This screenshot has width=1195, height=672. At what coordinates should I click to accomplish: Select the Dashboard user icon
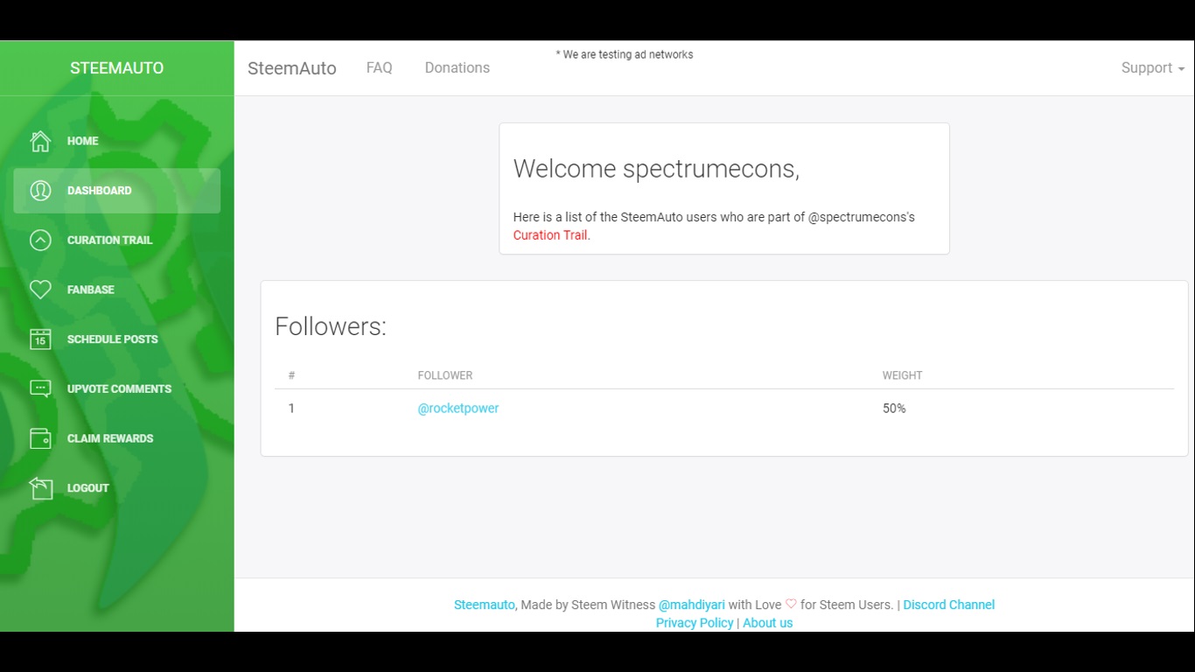40,191
